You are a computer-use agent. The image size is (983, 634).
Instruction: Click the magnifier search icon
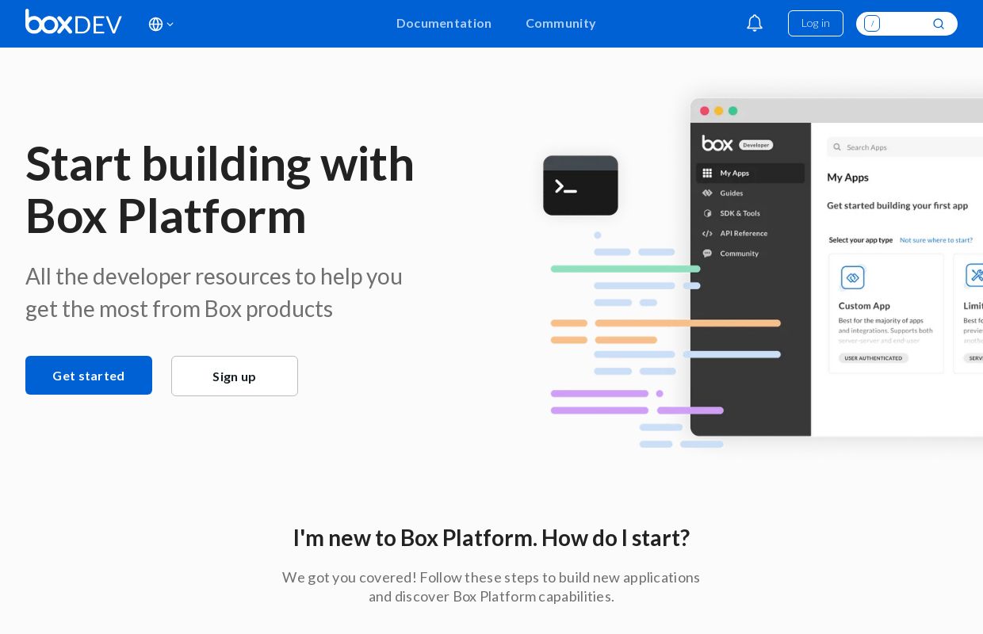coord(939,24)
